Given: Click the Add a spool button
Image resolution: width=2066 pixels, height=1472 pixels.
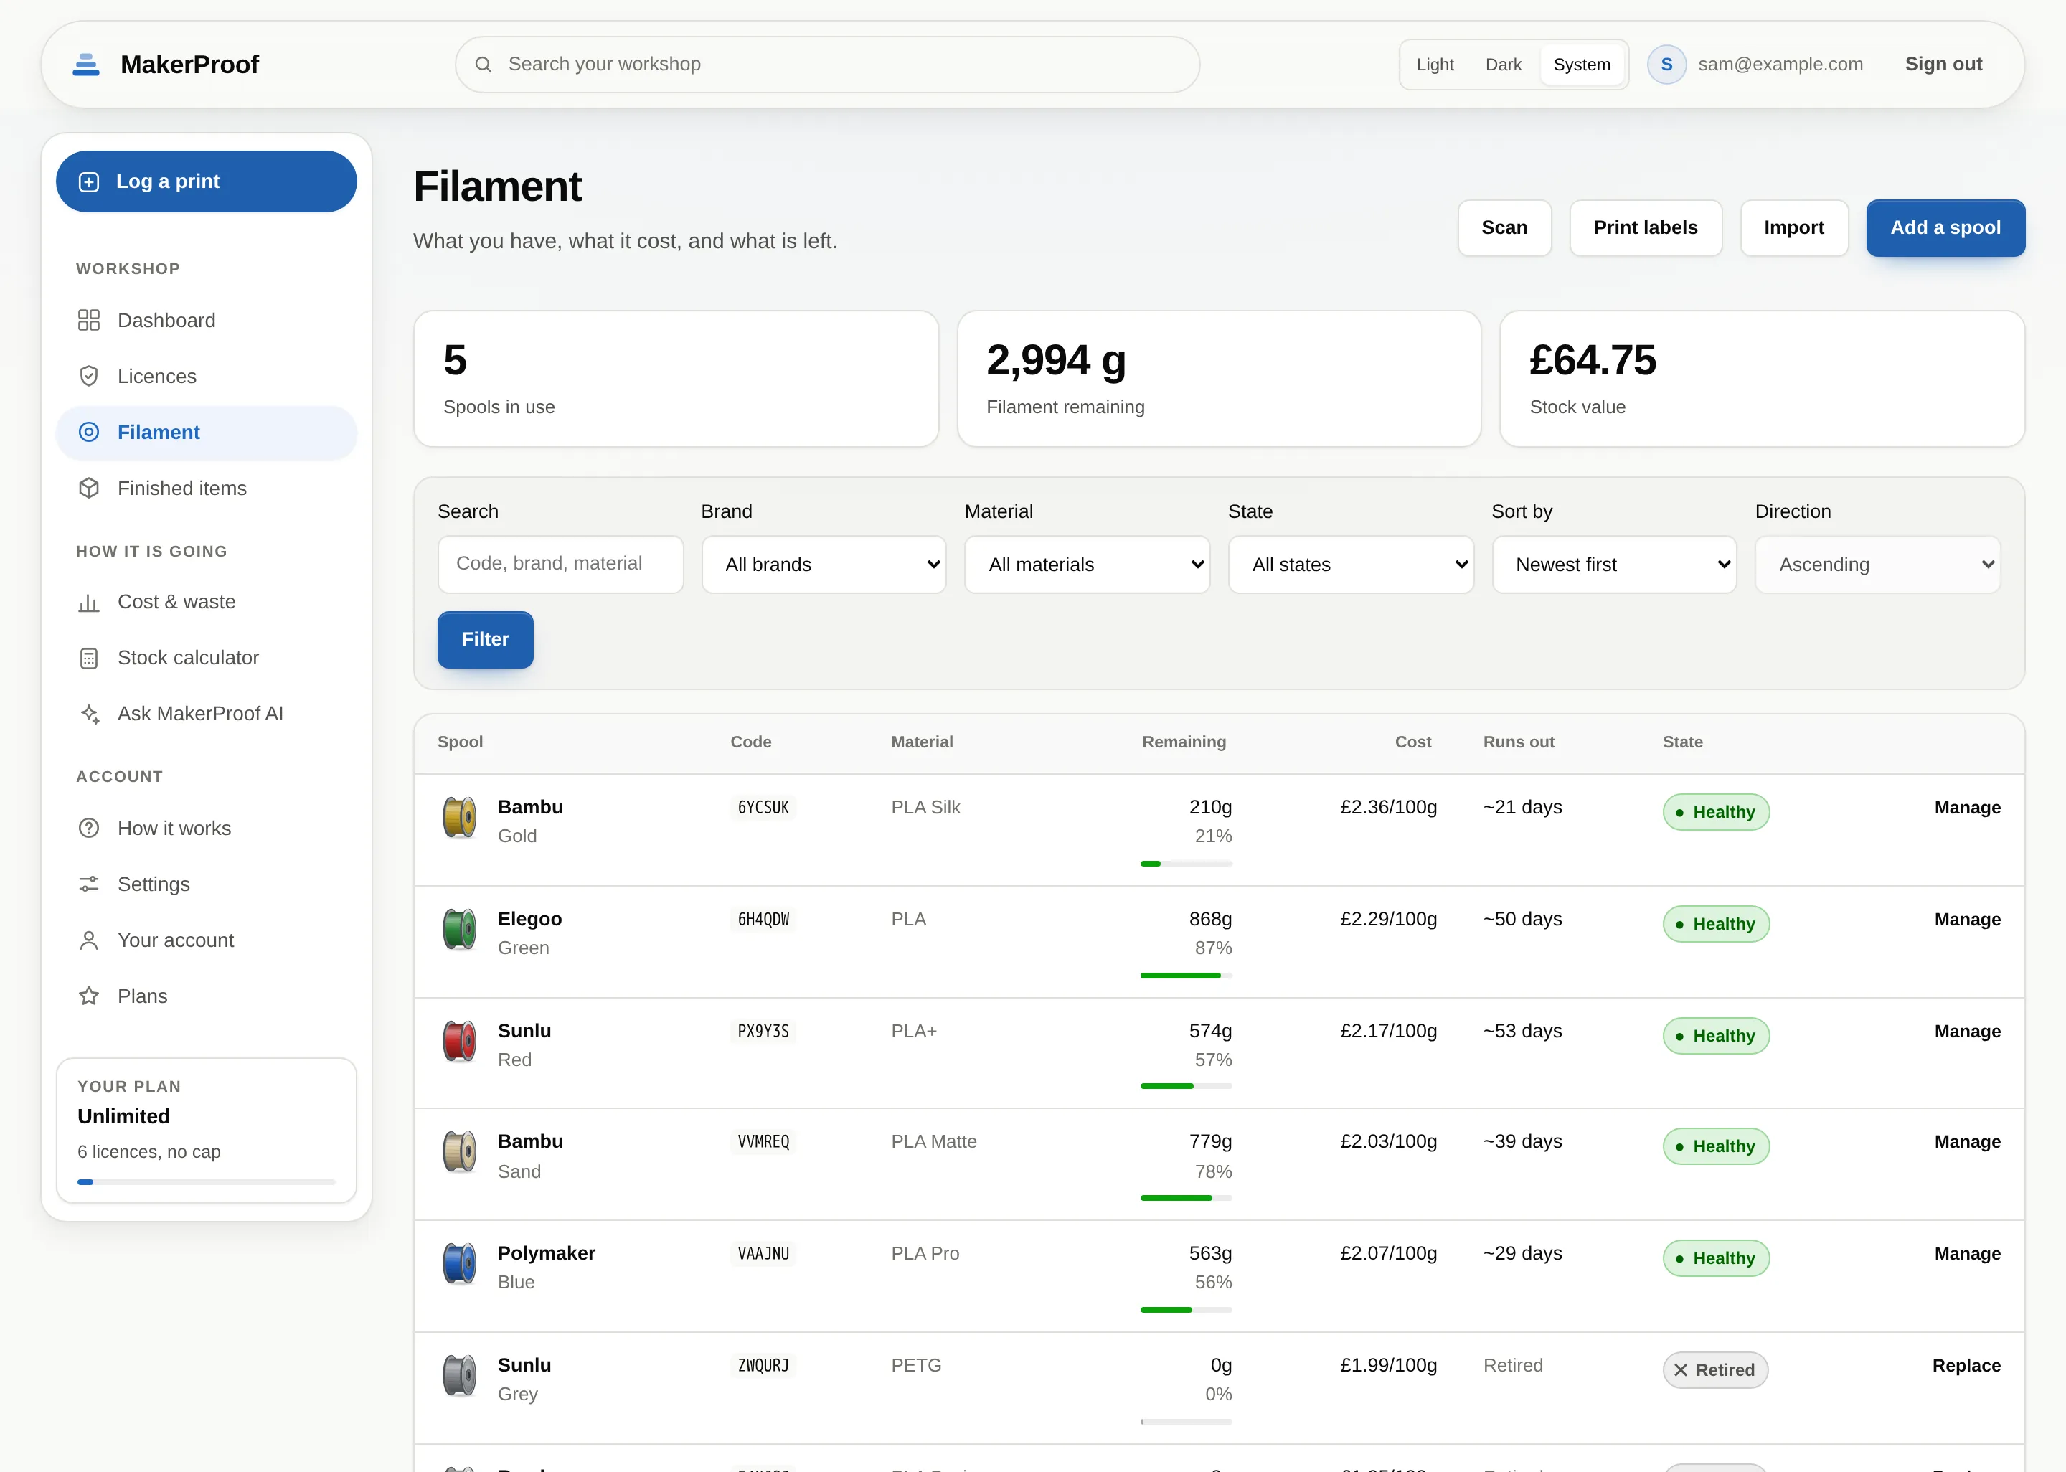Looking at the screenshot, I should (1945, 227).
